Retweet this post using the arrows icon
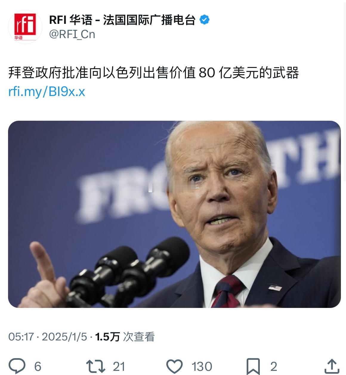This screenshot has width=346, height=375. click(95, 366)
